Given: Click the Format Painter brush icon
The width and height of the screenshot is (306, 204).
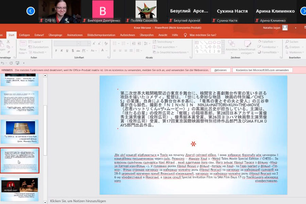Looking at the screenshot, I should point(8,52).
